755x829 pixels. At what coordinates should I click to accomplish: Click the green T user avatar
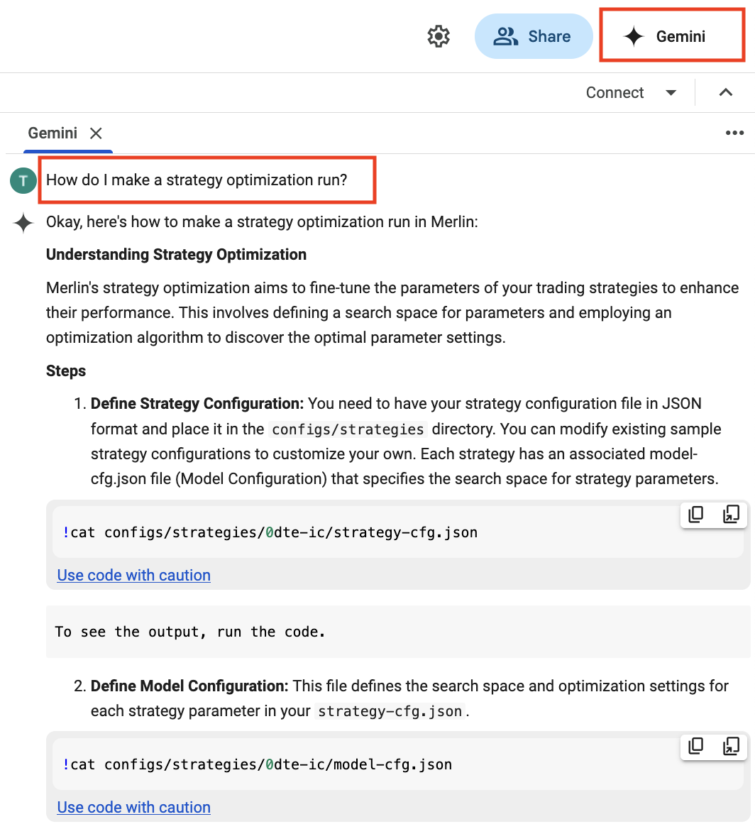point(23,181)
